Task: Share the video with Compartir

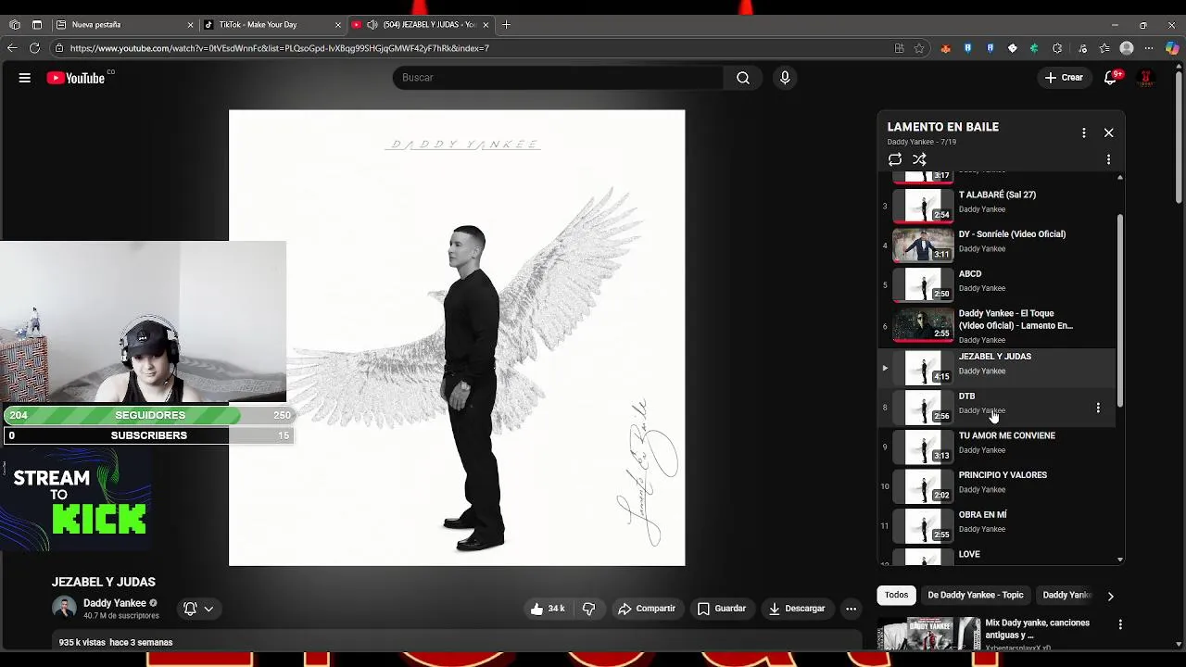Action: (x=647, y=609)
